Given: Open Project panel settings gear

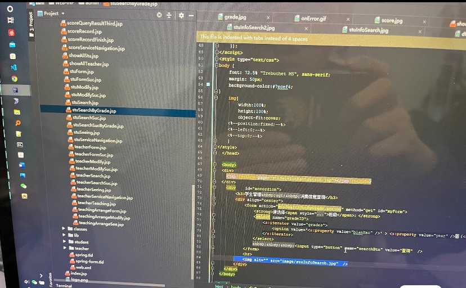Looking at the screenshot, I should (181, 15).
